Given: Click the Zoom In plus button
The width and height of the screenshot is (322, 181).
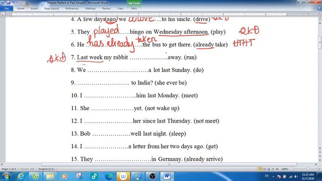Looking at the screenshot, I should coord(319,169).
